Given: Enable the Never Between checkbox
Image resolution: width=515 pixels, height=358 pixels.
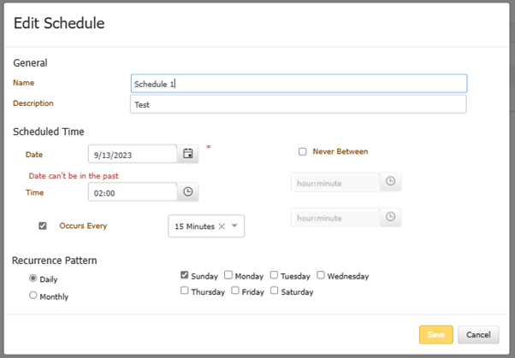Looking at the screenshot, I should (303, 151).
